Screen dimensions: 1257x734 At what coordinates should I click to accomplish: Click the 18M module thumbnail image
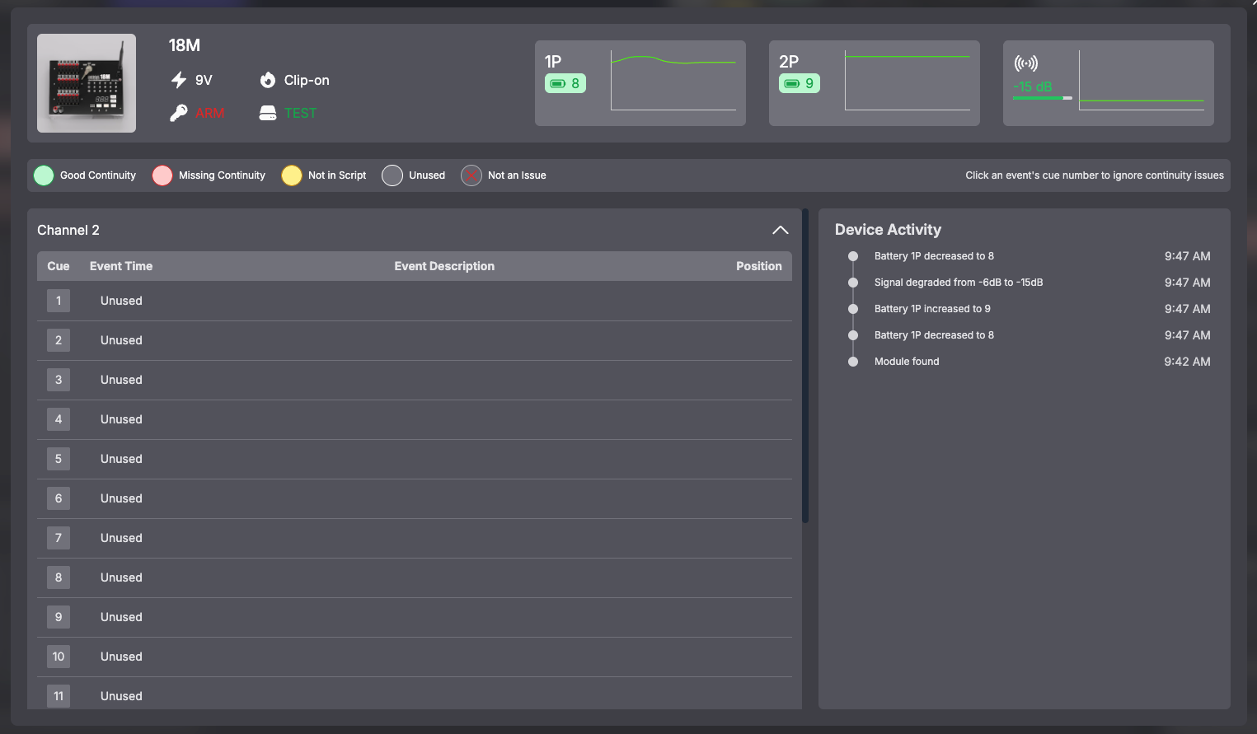click(x=87, y=83)
